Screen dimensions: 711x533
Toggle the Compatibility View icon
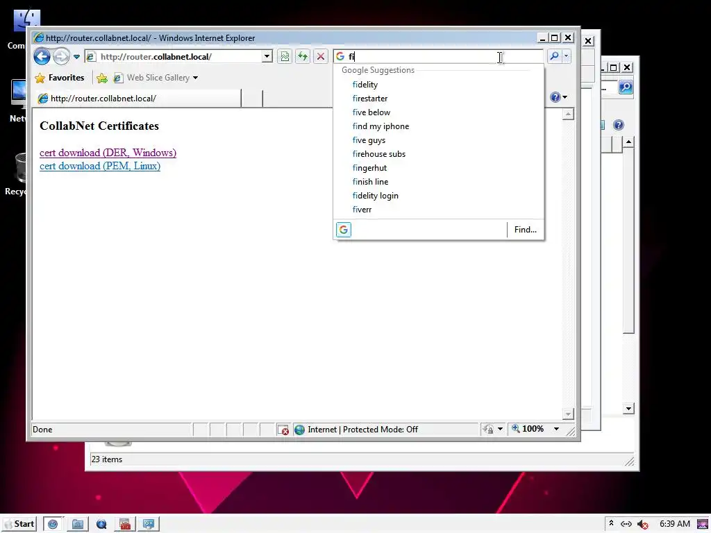tap(285, 57)
